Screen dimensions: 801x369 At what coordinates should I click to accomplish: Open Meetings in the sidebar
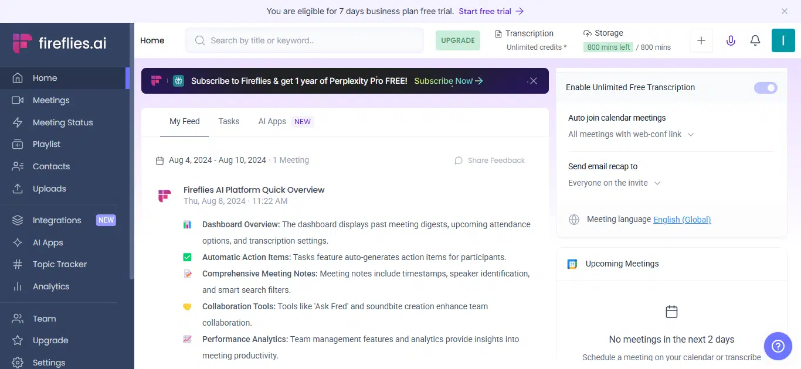65,100
